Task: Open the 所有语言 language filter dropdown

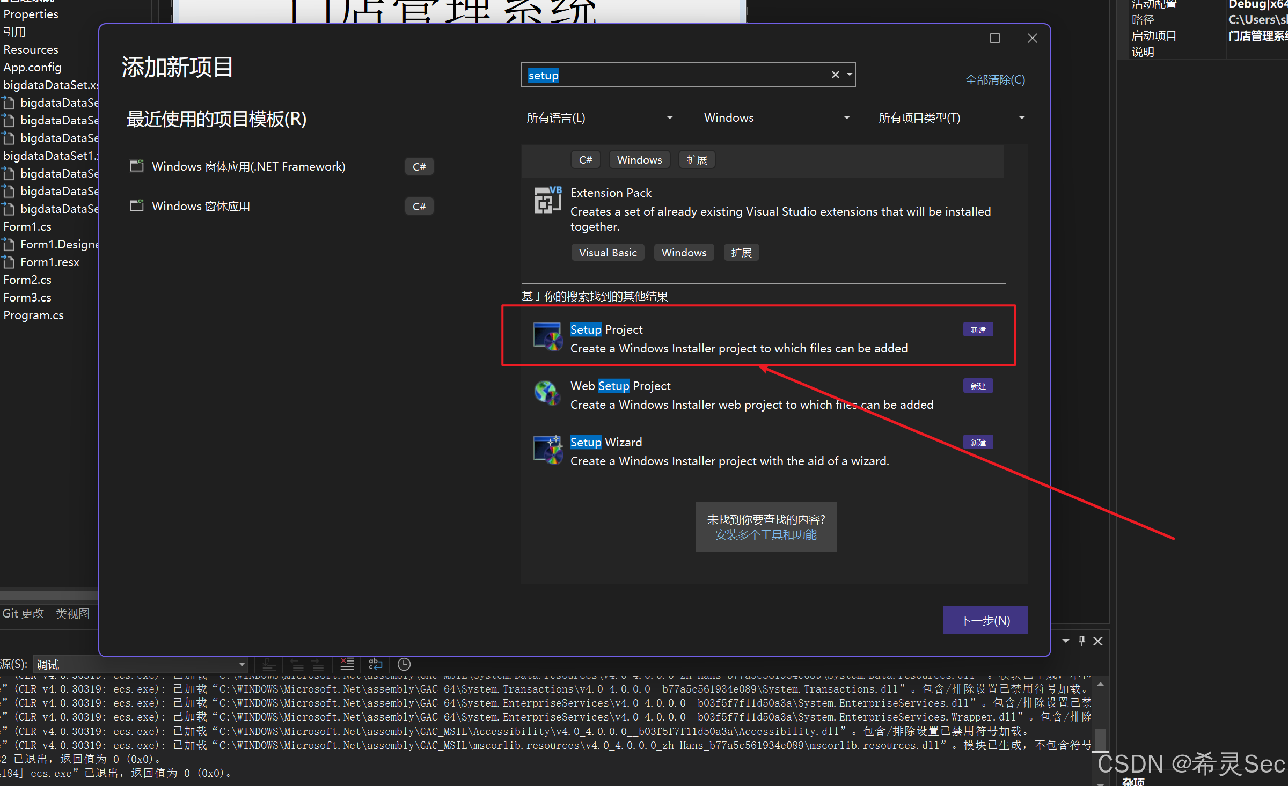Action: click(599, 118)
